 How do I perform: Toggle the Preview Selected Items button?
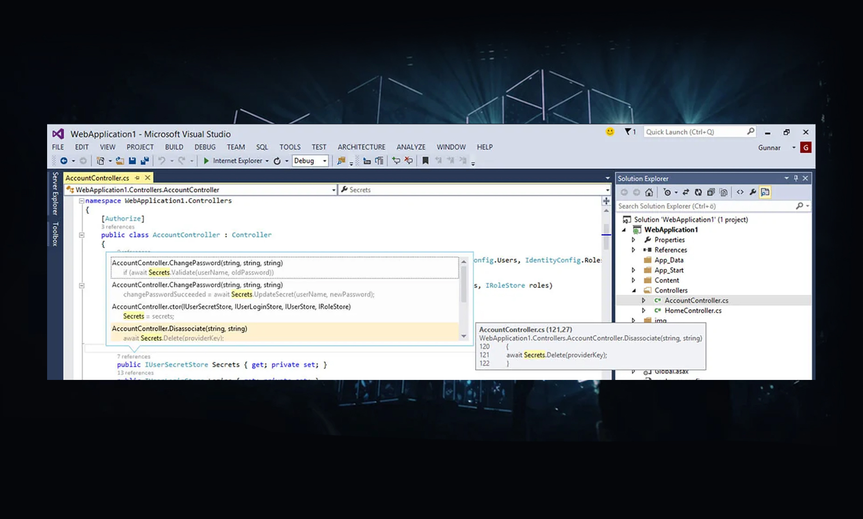tap(765, 192)
